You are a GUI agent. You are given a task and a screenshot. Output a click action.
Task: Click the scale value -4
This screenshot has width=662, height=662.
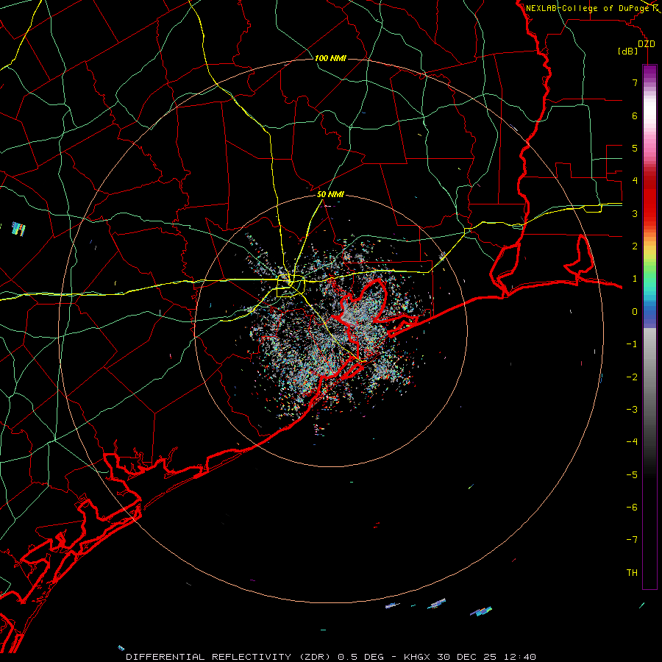(632, 441)
